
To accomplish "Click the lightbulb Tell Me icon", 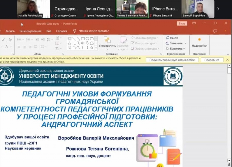I will tap(75, 31).
